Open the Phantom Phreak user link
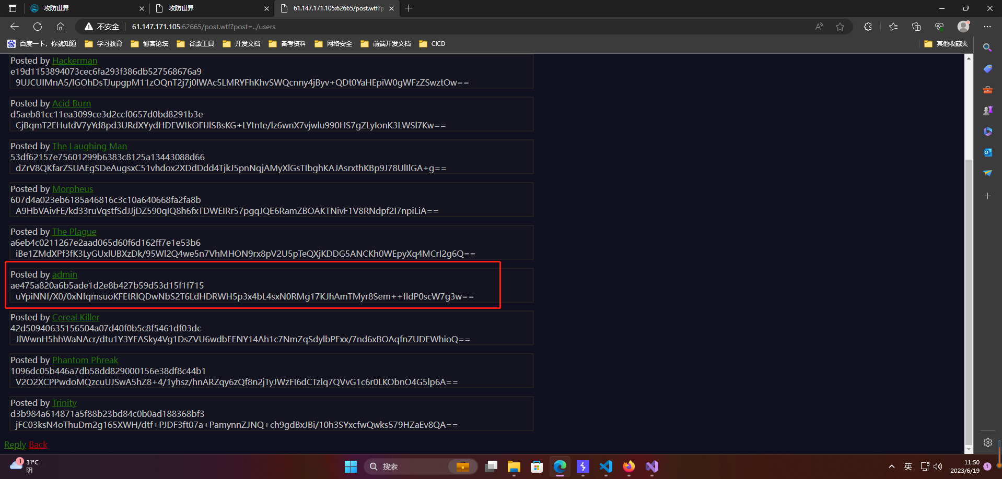 pyautogui.click(x=85, y=361)
